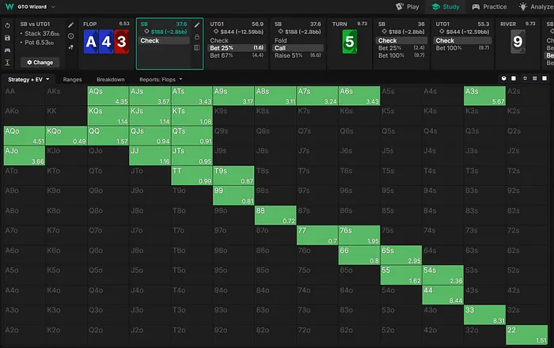
Task: Select the 65s cell with 2.95
Action: 401,255
